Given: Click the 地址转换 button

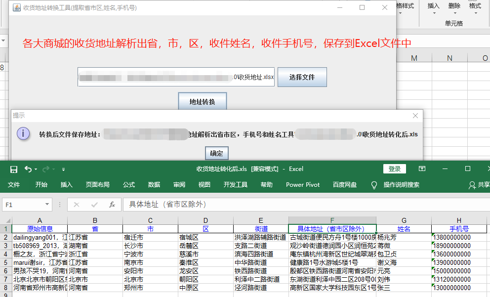Looking at the screenshot, I should coord(202,102).
